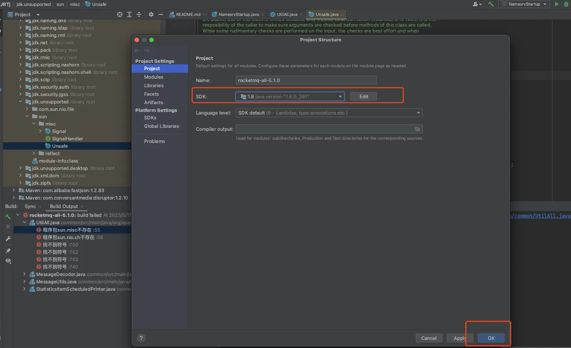This screenshot has width=571, height=348.
Task: Click the help question mark button
Action: (x=141, y=338)
